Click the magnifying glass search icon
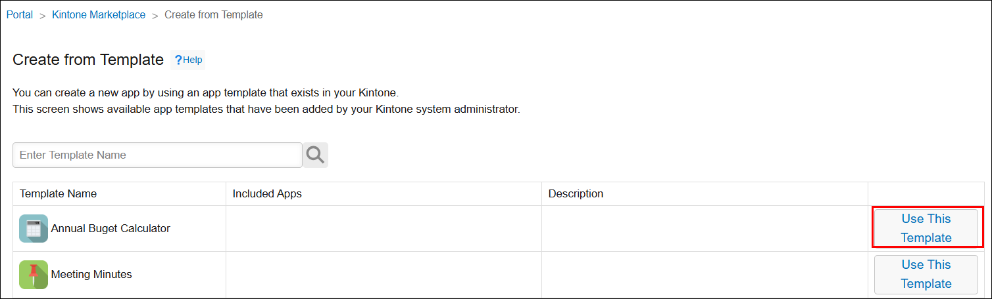This screenshot has width=992, height=299. coord(315,155)
